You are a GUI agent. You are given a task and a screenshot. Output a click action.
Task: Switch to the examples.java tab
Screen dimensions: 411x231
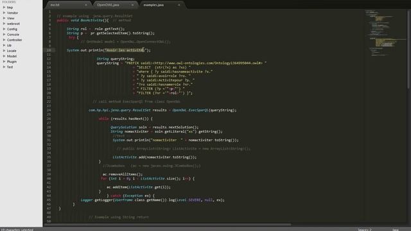point(153,5)
